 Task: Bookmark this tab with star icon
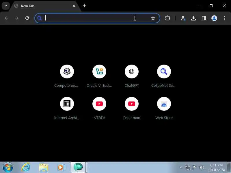(153, 18)
